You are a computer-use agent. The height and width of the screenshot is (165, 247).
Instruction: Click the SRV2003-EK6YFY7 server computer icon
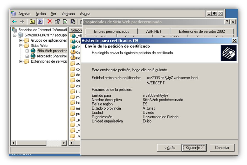pyautogui.click(x=21, y=35)
